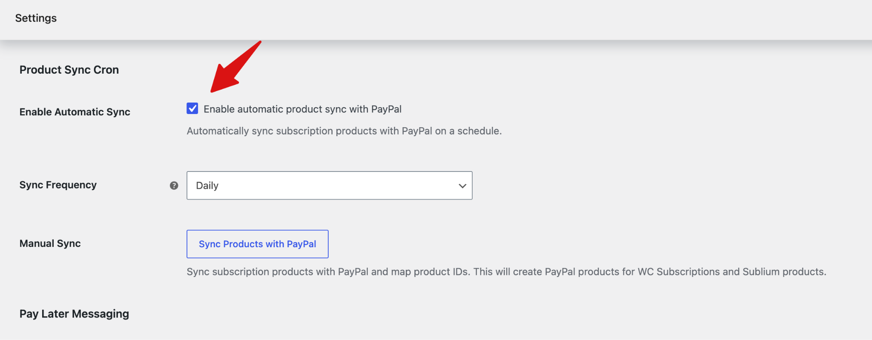Screen dimensions: 872x340
Task: Click the Sync Products with PayPal button
Action: (x=257, y=244)
